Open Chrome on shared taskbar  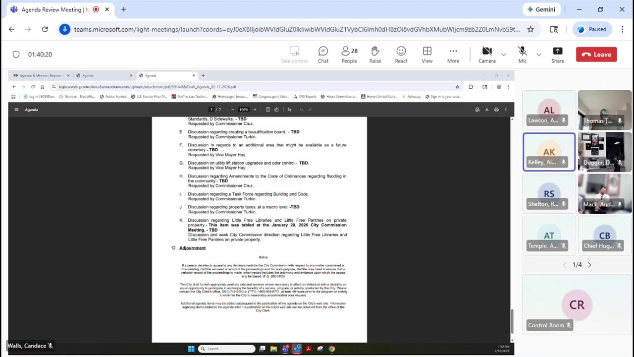click(331, 349)
